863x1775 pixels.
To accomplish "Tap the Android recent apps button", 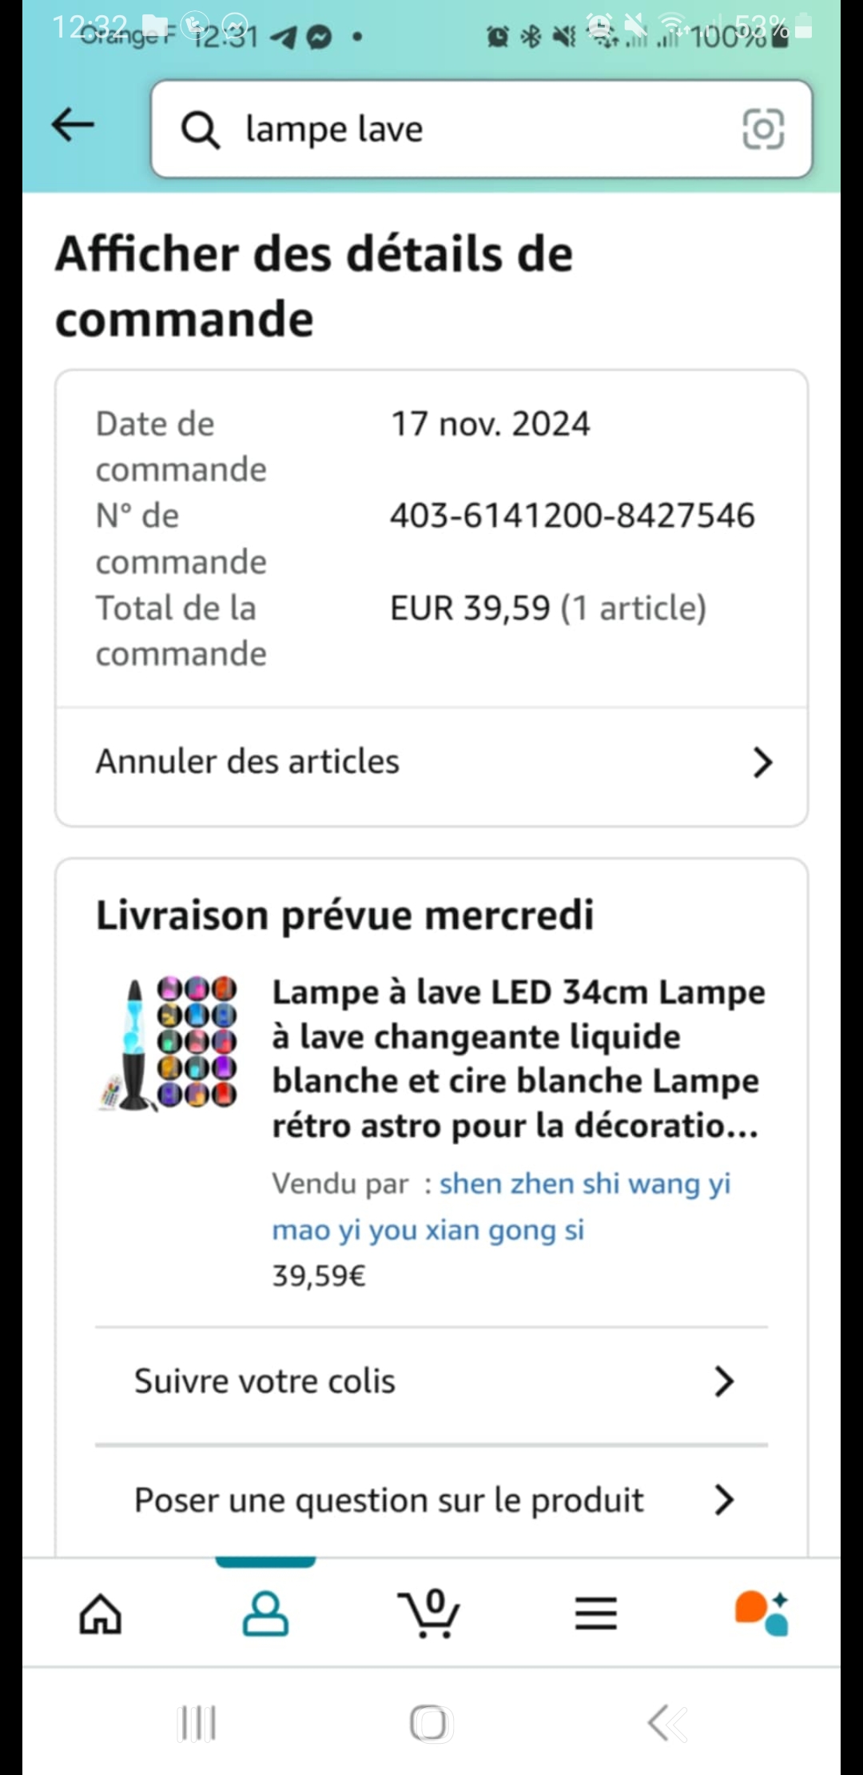I will click(197, 1724).
